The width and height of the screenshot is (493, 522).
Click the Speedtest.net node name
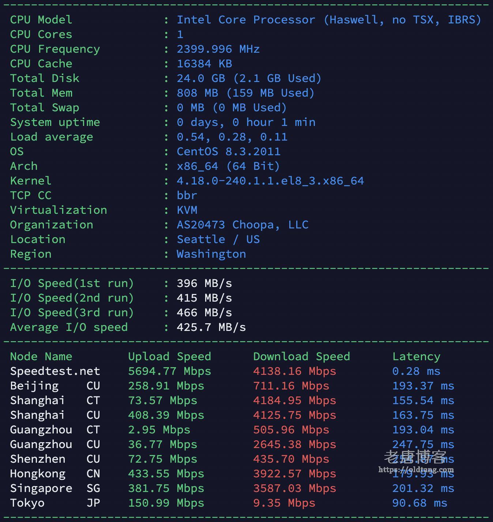coord(55,371)
